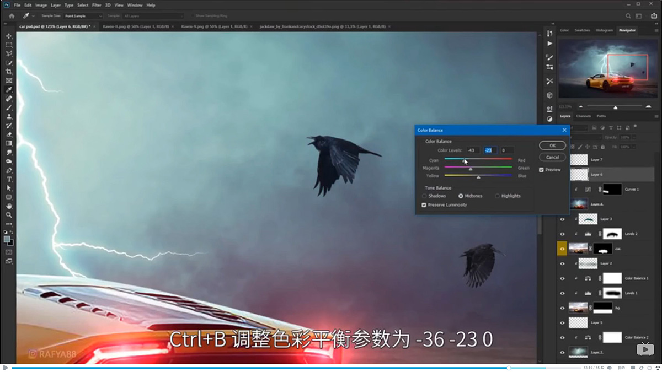This screenshot has width=662, height=372.
Task: Uncheck Preserve Luminosity
Action: (424, 204)
